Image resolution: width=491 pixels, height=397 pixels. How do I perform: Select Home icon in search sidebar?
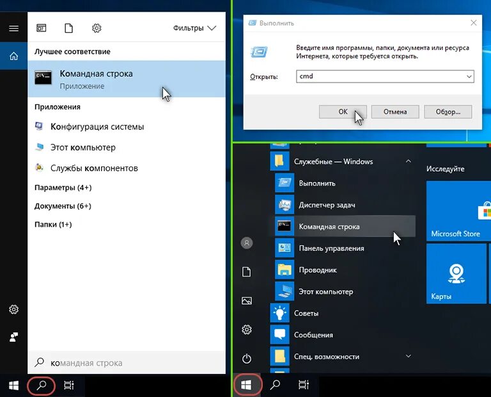[x=13, y=56]
